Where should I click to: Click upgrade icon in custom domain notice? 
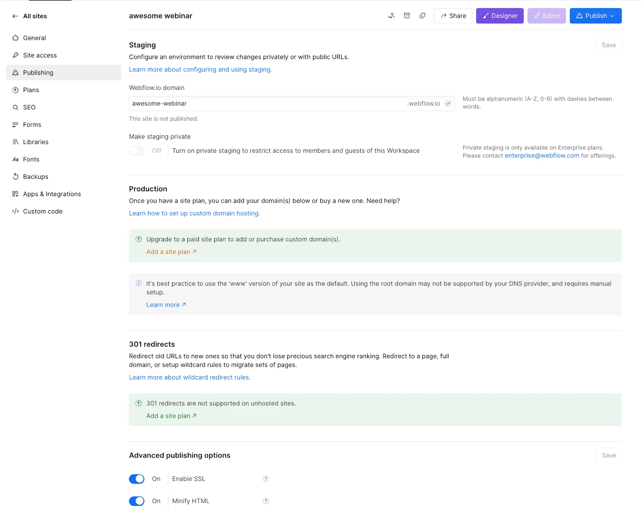[138, 239]
